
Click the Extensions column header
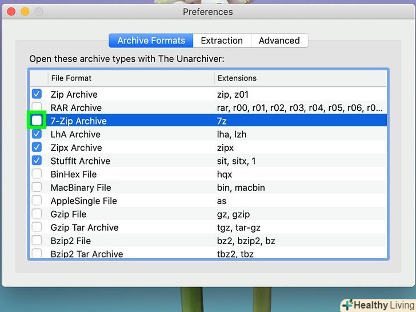tap(300, 78)
